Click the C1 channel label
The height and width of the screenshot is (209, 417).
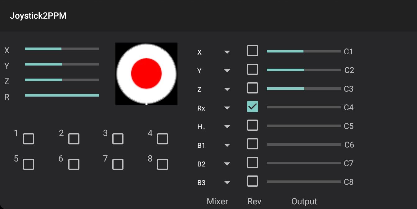349,52
